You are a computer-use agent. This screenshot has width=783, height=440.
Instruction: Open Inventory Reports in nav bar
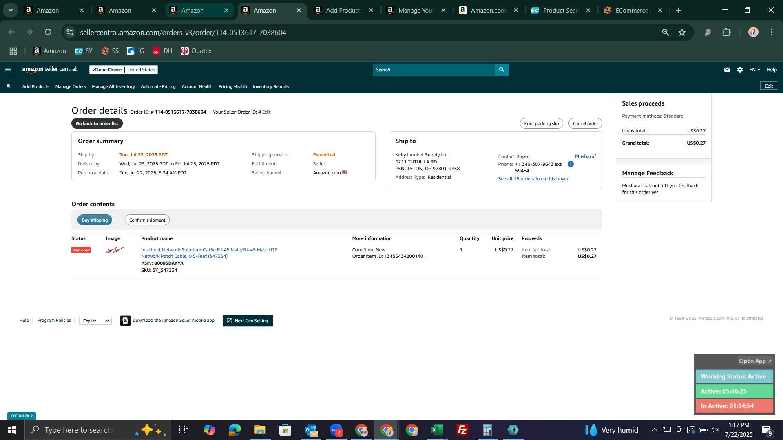(x=271, y=86)
